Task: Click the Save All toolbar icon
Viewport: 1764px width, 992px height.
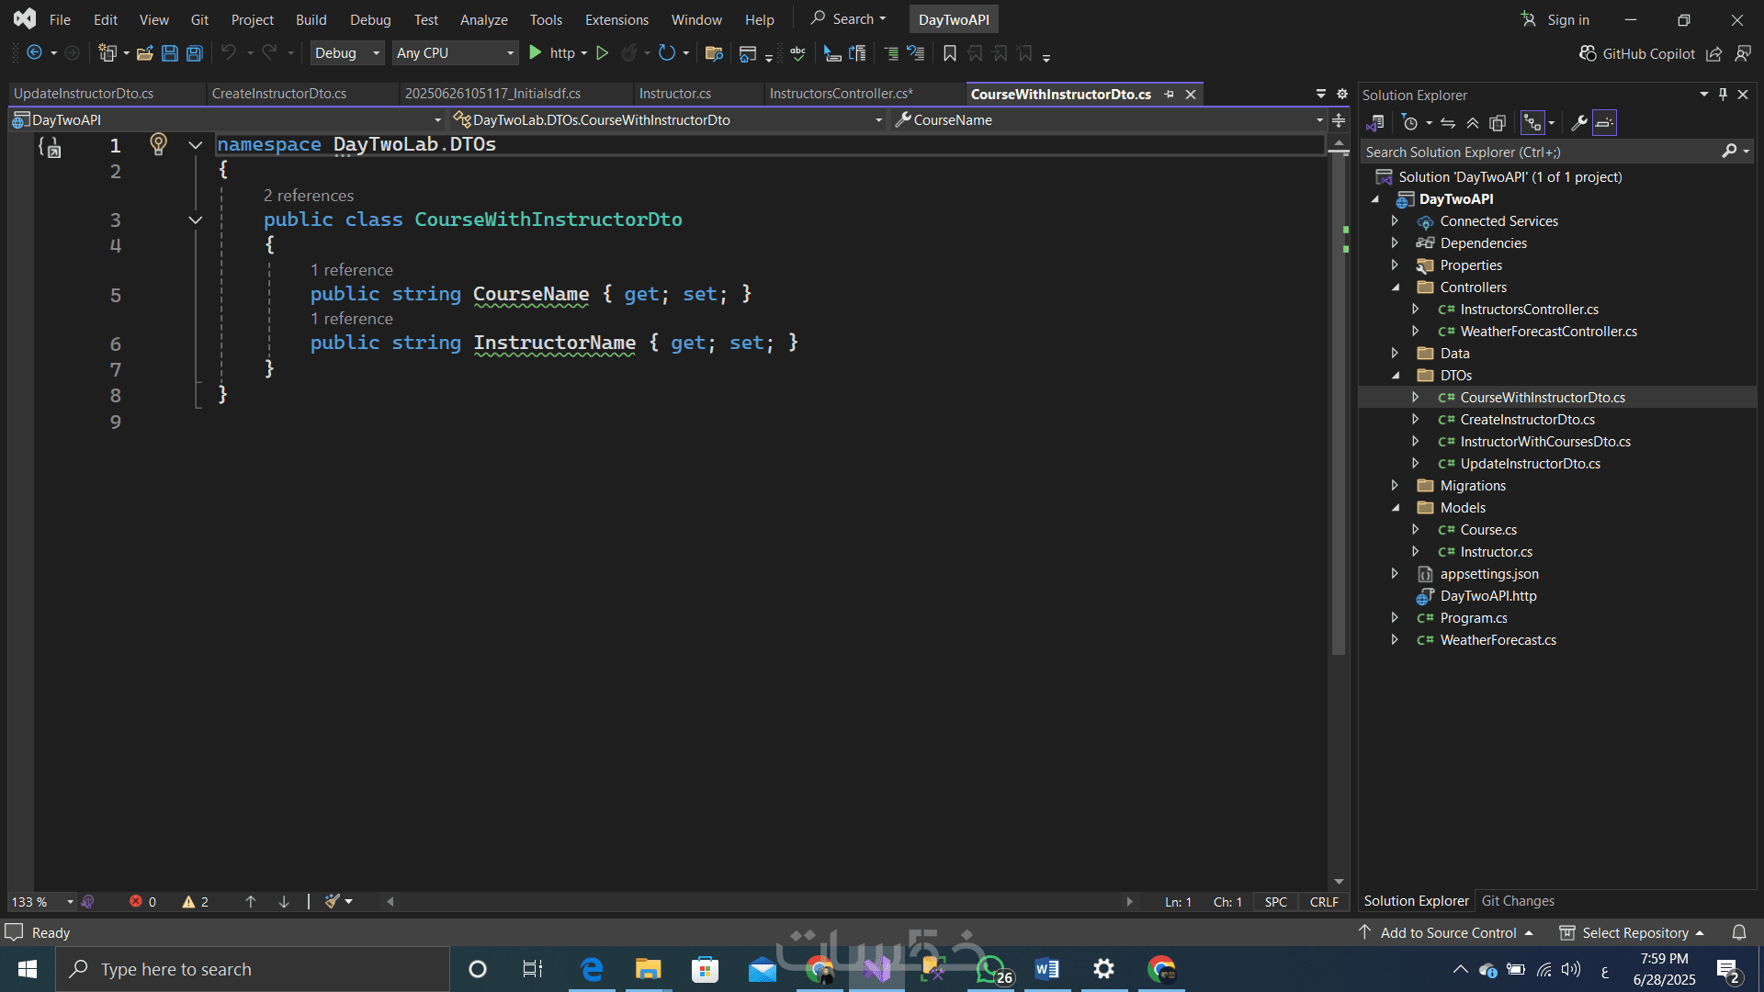Action: (194, 53)
